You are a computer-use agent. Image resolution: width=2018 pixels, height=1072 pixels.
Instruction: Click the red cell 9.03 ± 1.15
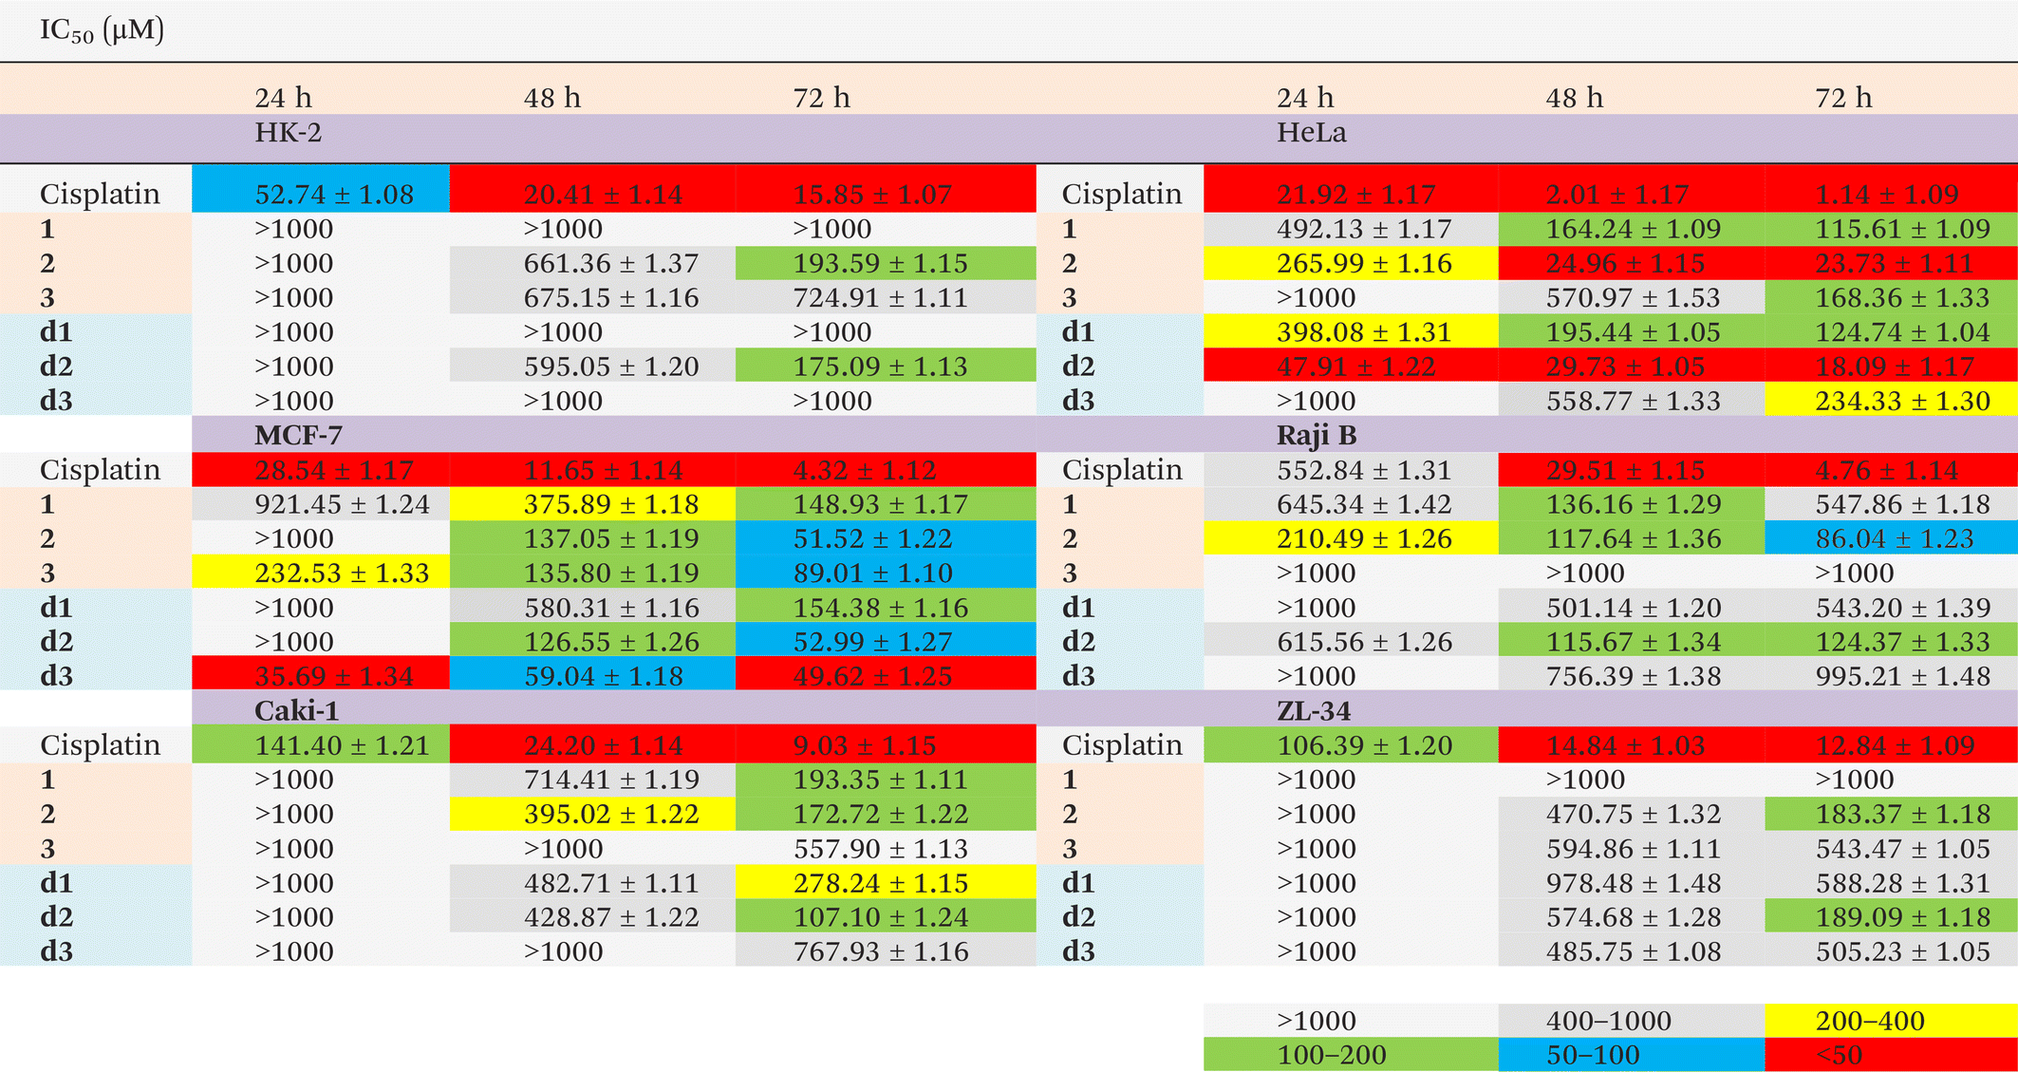(886, 744)
